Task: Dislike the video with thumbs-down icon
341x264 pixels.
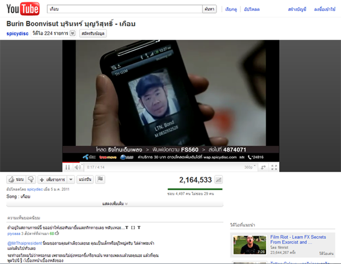Action: pos(31,179)
